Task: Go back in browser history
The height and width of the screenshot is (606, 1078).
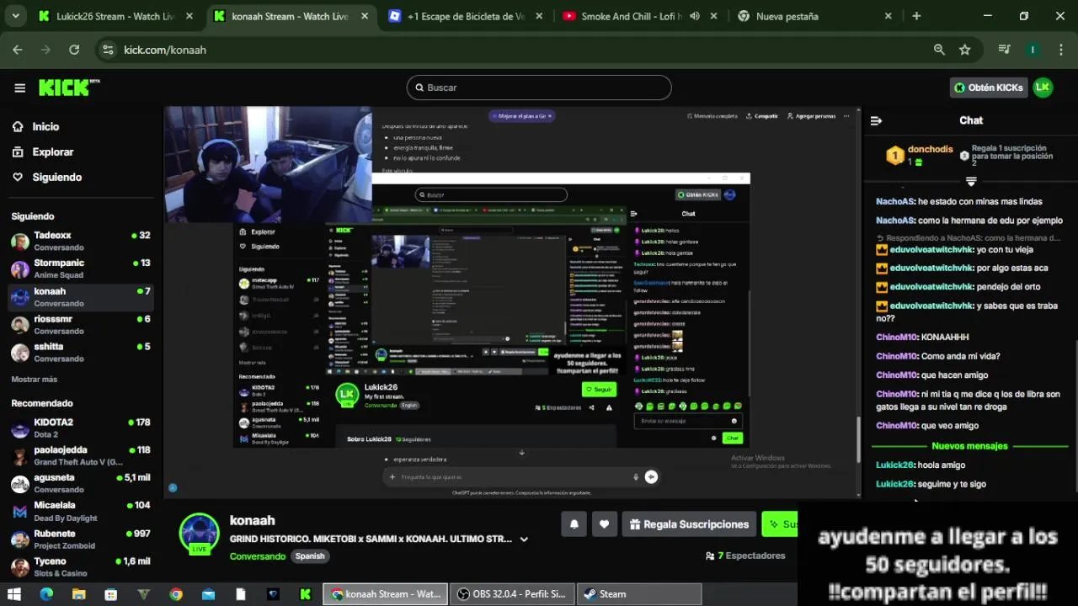Action: (18, 50)
